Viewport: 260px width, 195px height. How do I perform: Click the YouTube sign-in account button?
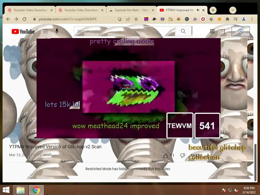tap(241, 31)
